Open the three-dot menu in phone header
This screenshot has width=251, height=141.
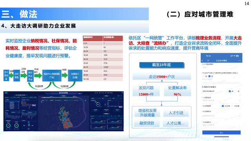239,61
